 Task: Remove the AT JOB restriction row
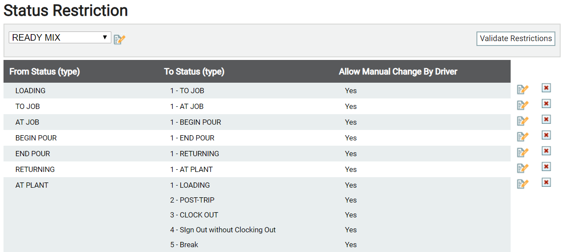coord(546,119)
